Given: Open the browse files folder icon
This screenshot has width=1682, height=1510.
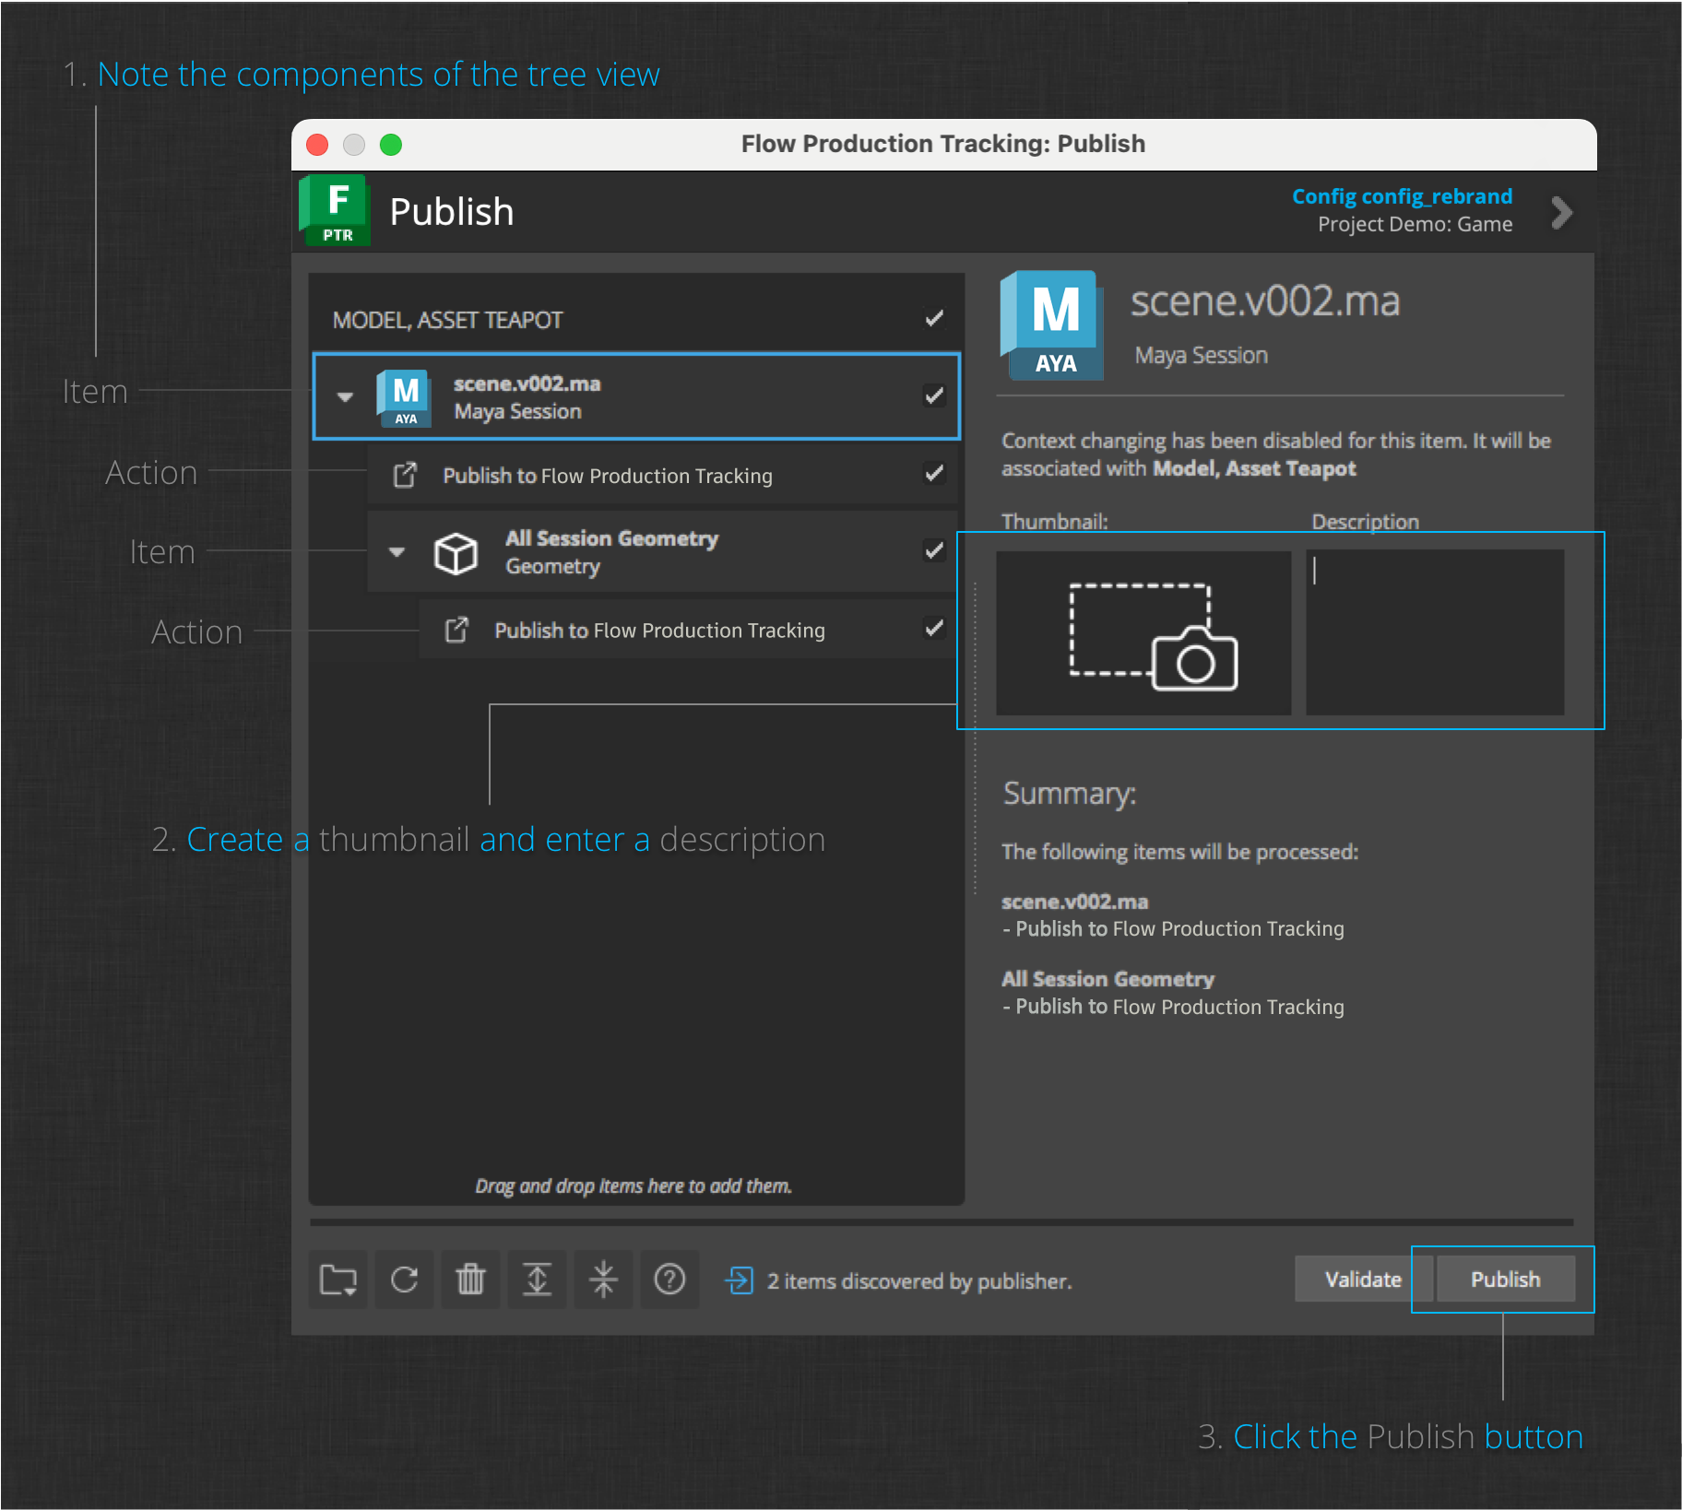Looking at the screenshot, I should 338,1280.
